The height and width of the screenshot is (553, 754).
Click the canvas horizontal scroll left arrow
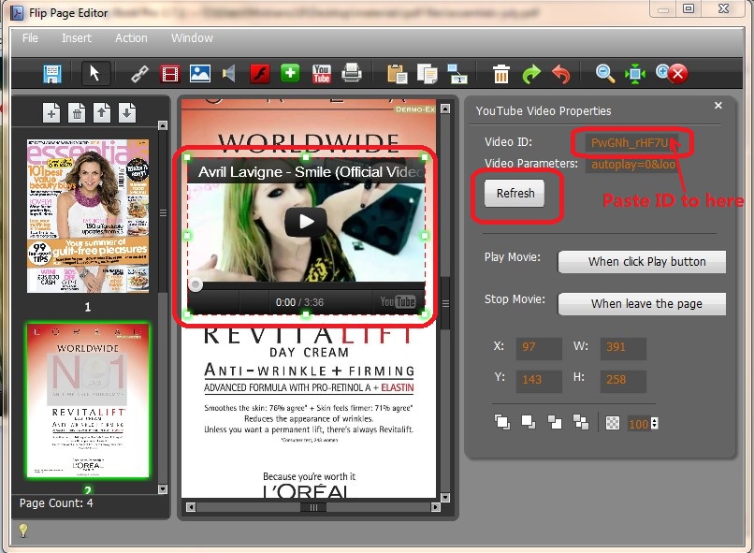click(191, 507)
